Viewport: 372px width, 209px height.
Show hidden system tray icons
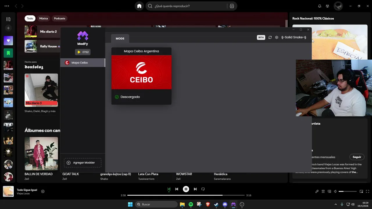[x=336, y=204]
